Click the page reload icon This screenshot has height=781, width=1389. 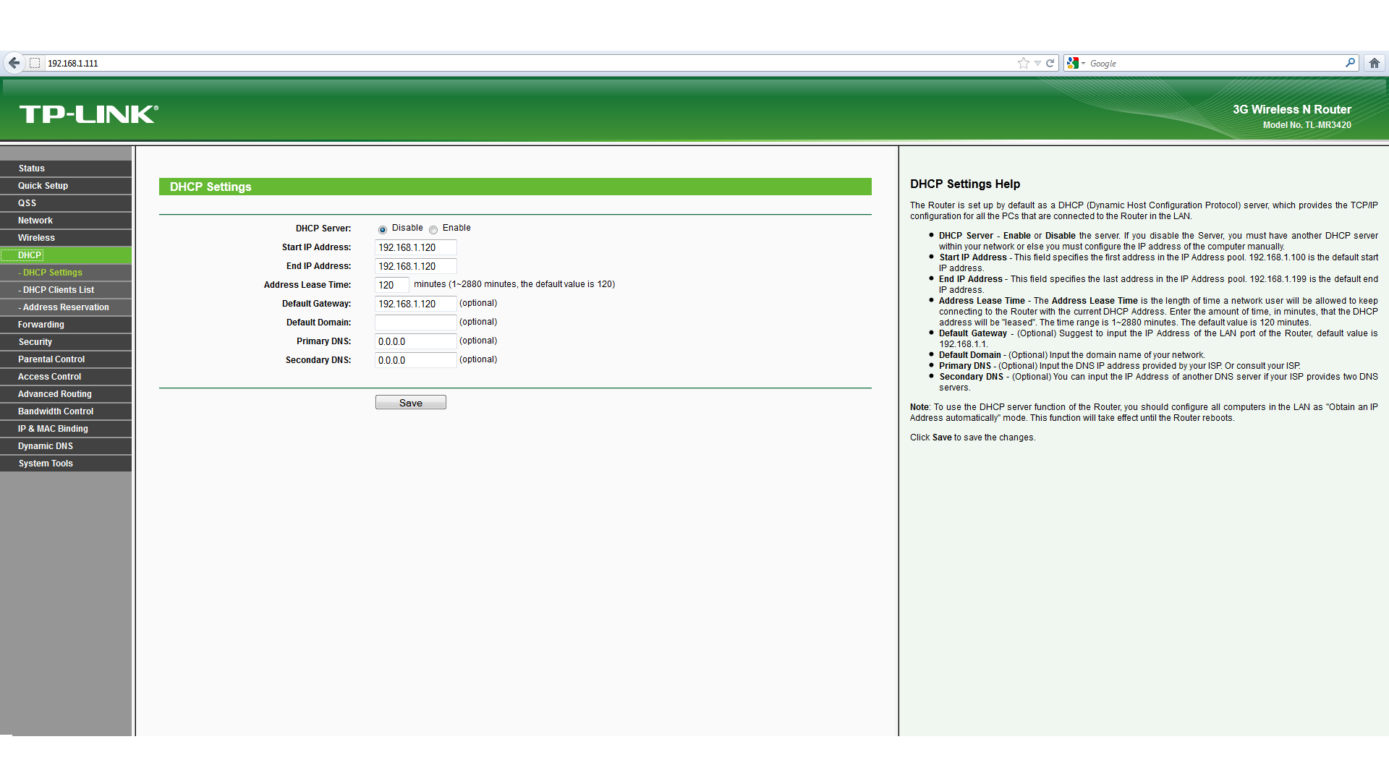(x=1050, y=63)
